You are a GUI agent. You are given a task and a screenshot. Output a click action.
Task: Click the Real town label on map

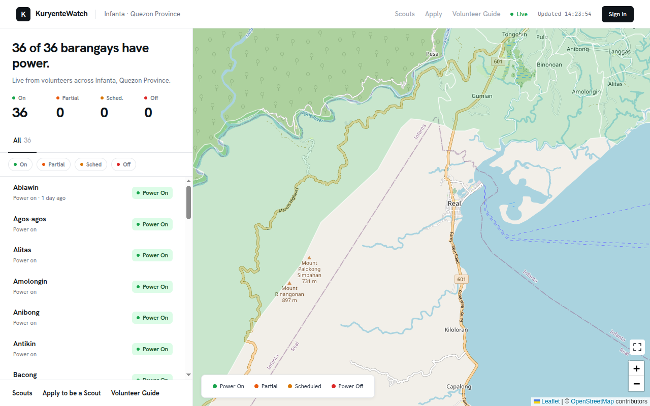tap(454, 204)
